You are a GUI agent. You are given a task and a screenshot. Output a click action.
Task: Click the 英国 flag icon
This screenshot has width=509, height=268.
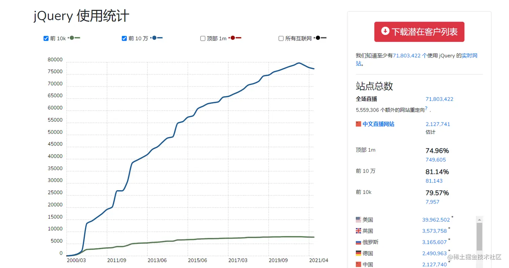(x=359, y=231)
